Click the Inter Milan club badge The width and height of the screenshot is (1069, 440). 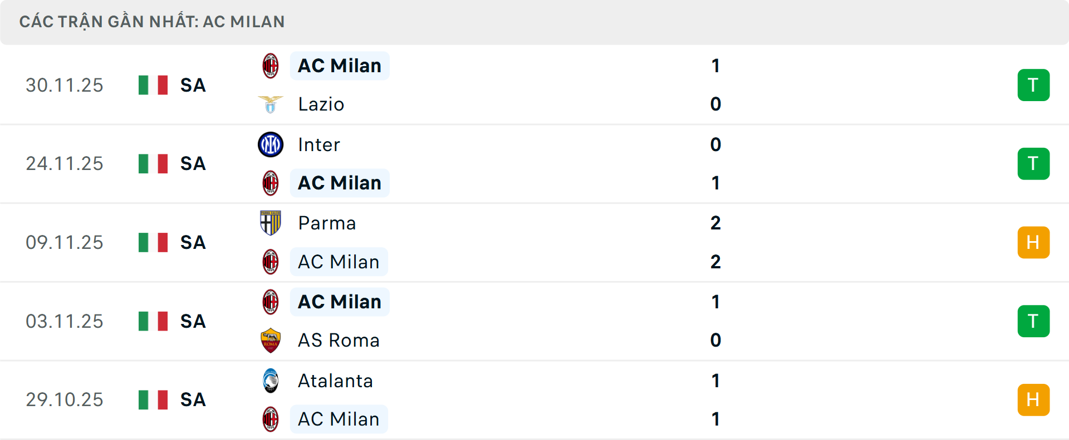point(271,144)
